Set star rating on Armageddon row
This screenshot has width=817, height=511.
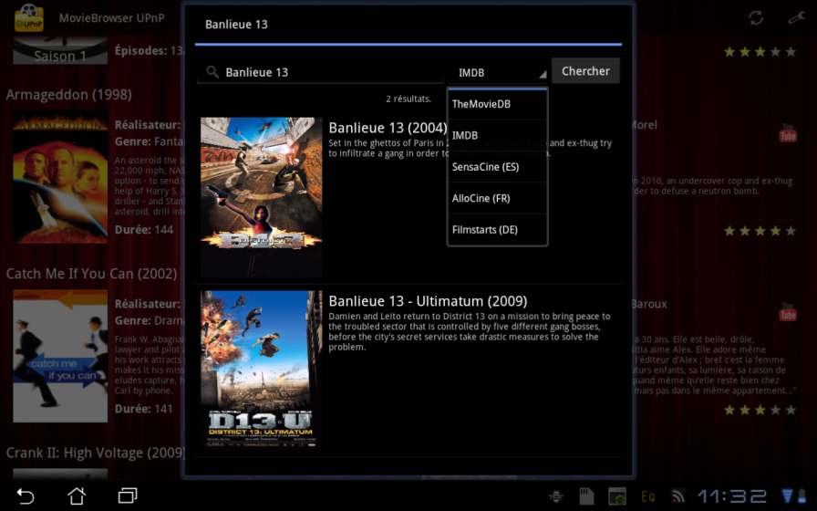[x=760, y=231]
